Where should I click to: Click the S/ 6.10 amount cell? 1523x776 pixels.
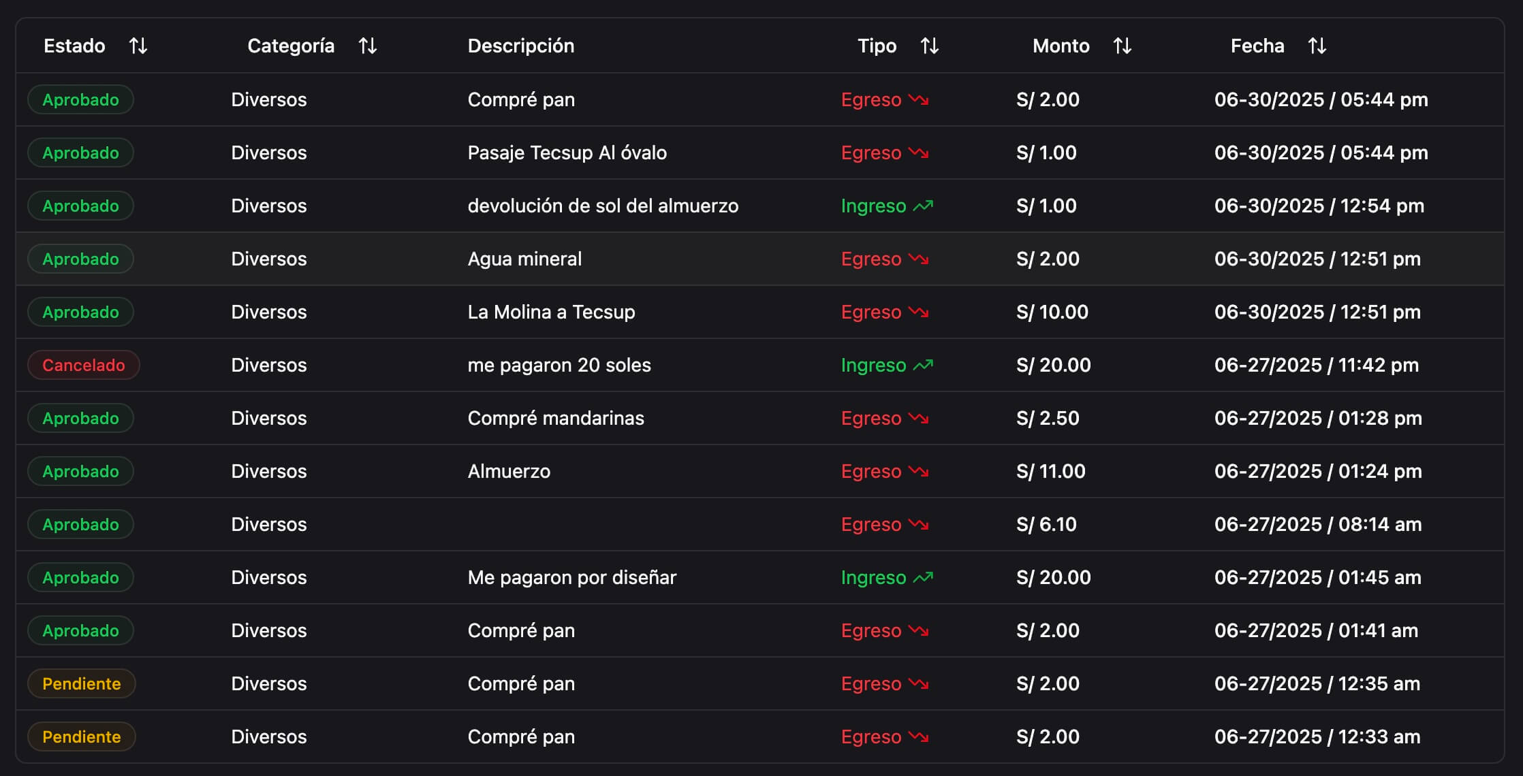1046,524
